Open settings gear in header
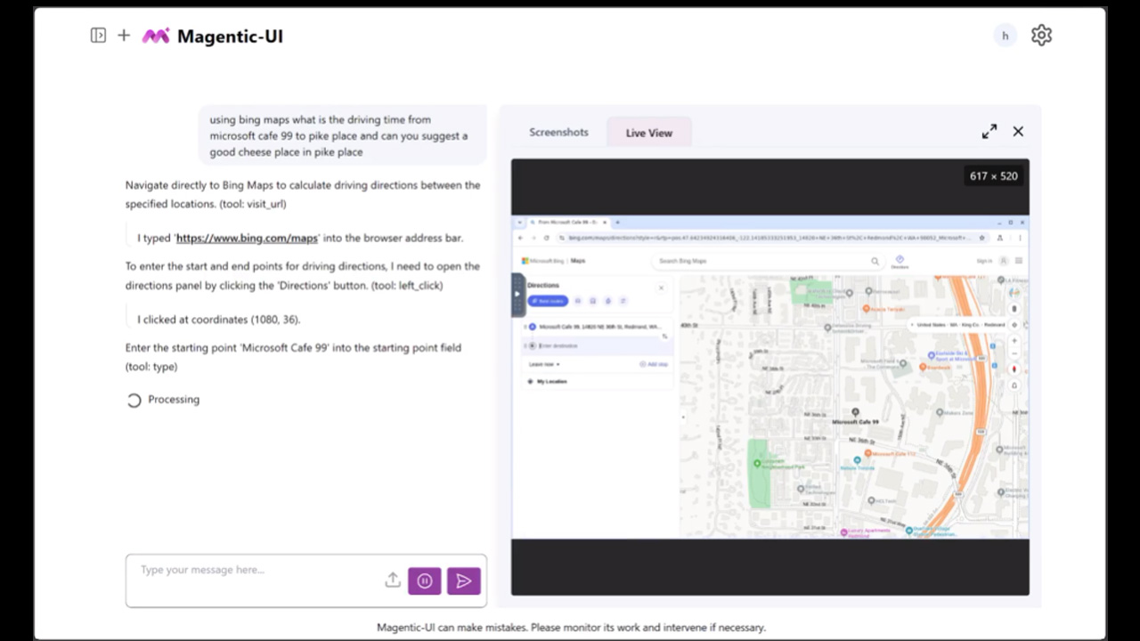This screenshot has width=1140, height=641. point(1041,36)
